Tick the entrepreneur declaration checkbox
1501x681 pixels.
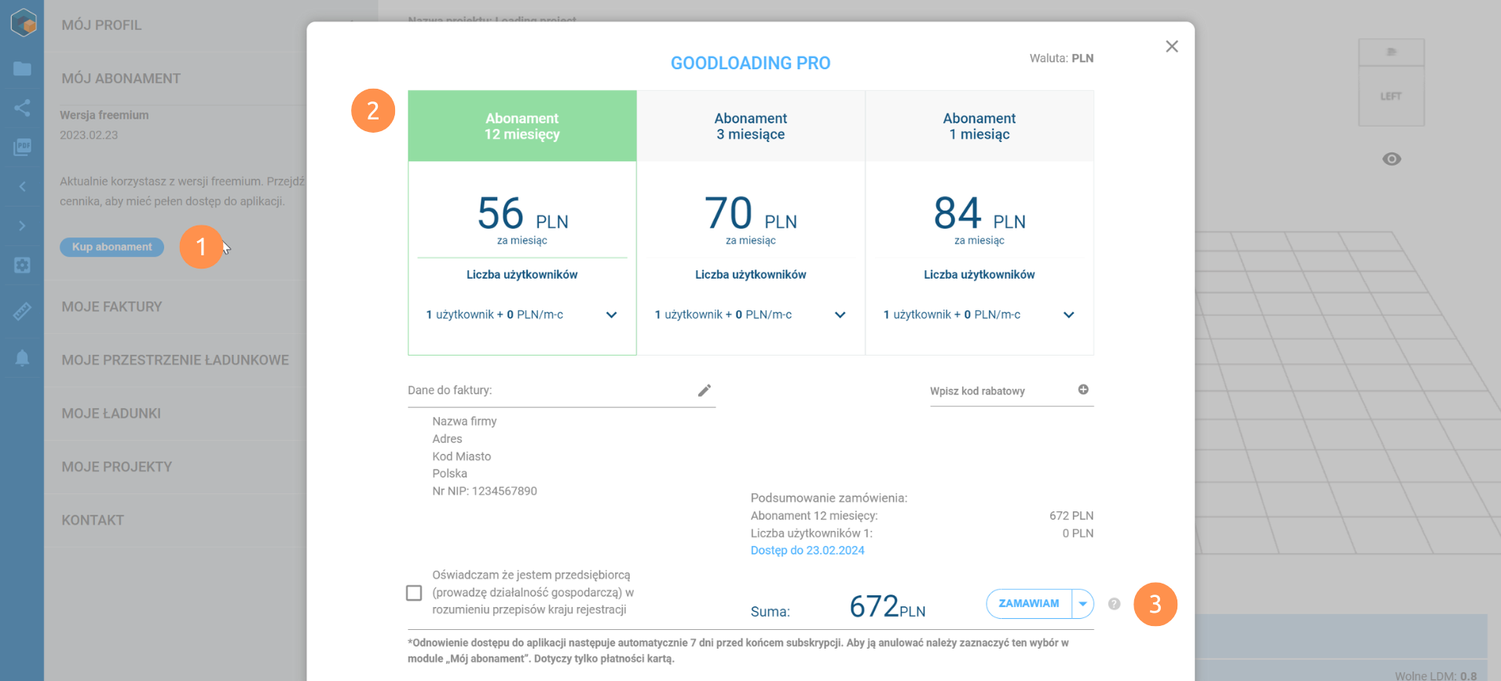(414, 593)
